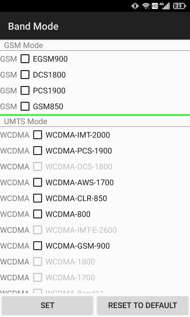The width and height of the screenshot is (190, 317).
Task: Tap the Wi-Fi status icon
Action: pyautogui.click(x=146, y=6)
